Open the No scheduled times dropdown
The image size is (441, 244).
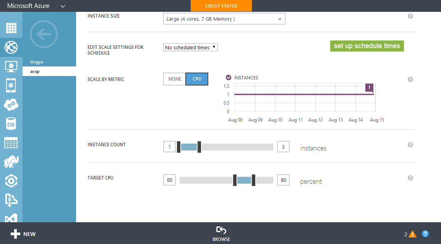pos(190,47)
